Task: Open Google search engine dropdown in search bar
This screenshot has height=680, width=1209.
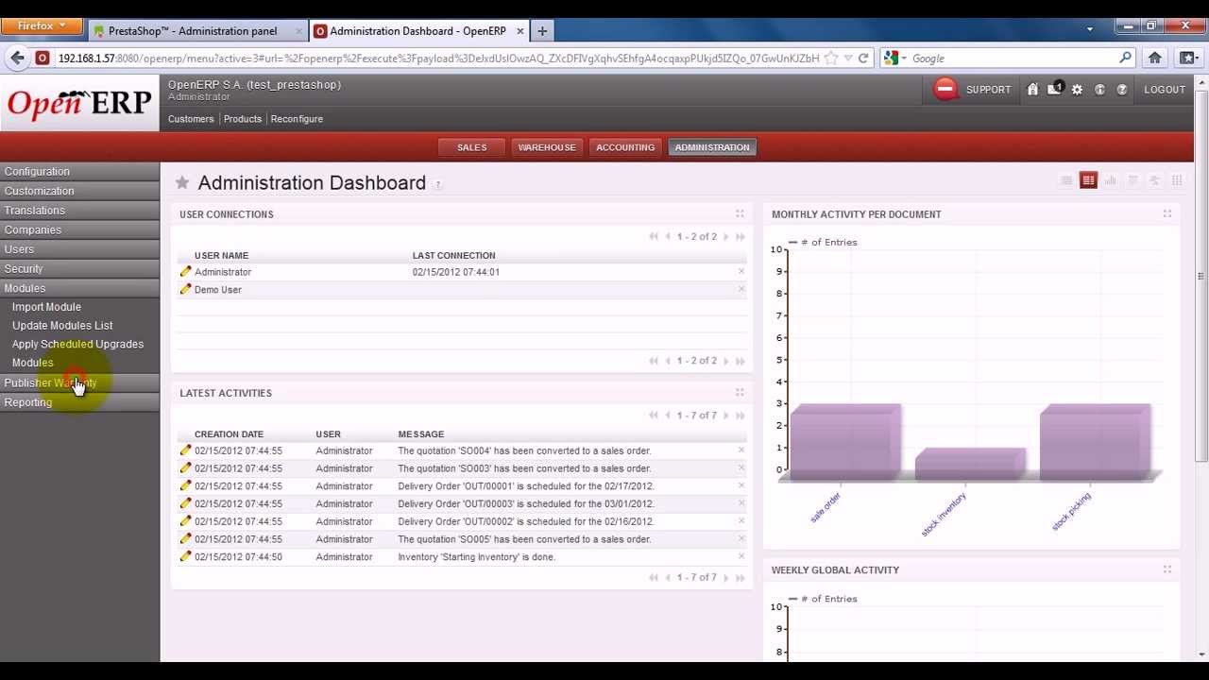Action: coord(895,59)
